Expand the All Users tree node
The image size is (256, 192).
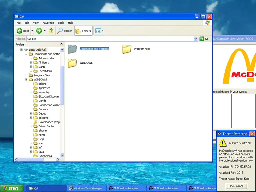coord(31,62)
